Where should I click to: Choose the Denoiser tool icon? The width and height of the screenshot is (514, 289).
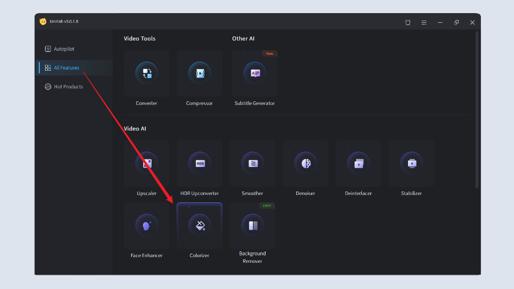(305, 164)
